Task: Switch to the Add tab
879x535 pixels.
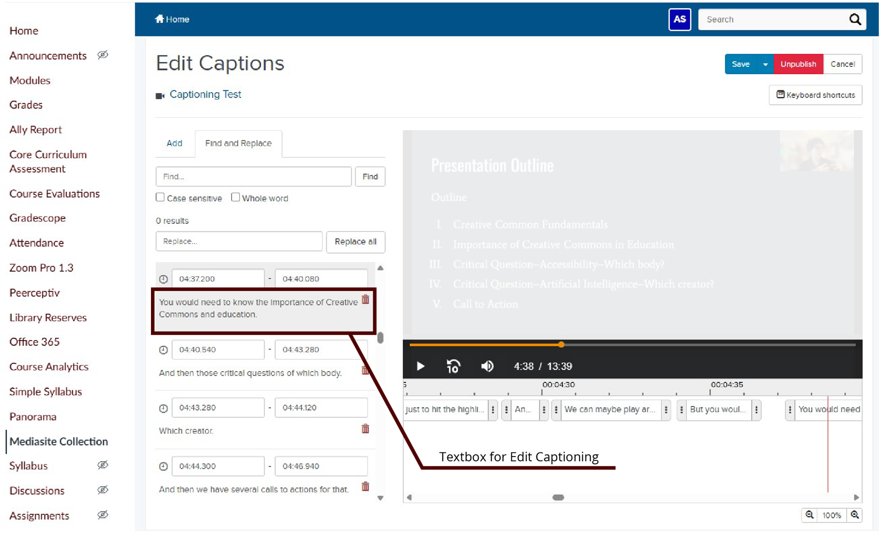Action: 174,143
